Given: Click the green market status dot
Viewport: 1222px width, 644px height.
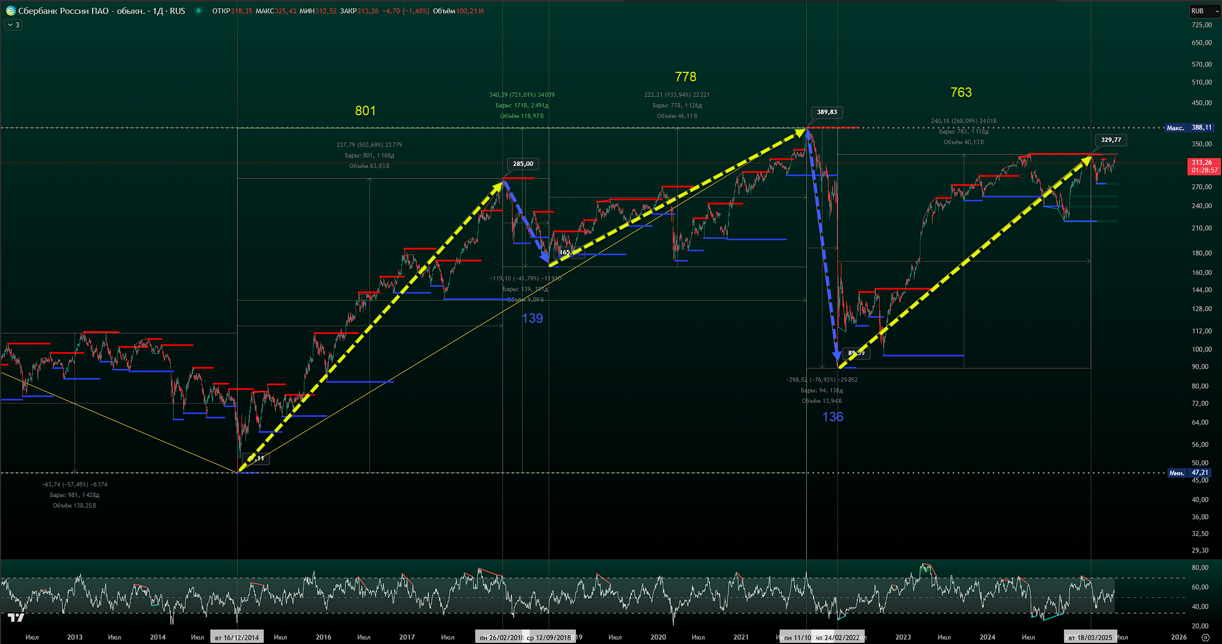Looking at the screenshot, I should click(198, 11).
